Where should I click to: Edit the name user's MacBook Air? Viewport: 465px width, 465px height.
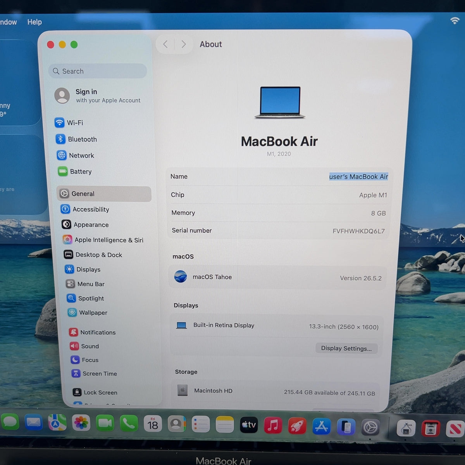click(358, 177)
